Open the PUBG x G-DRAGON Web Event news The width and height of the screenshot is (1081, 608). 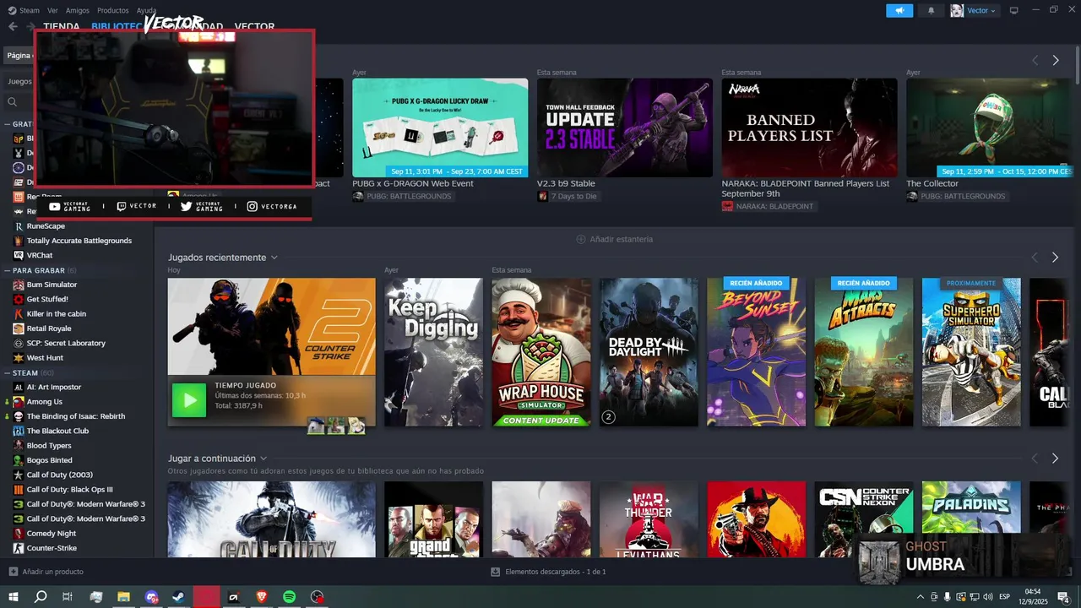(440, 128)
